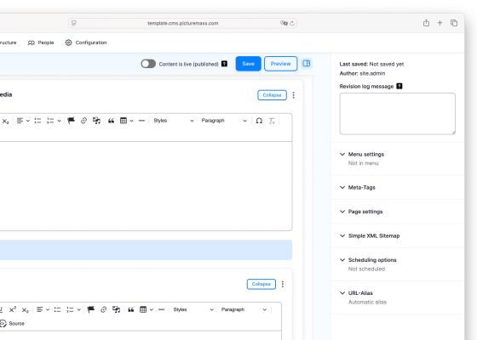The width and height of the screenshot is (477, 340).
Task: Open special characters (Omega) in first editor
Action: coord(259,121)
